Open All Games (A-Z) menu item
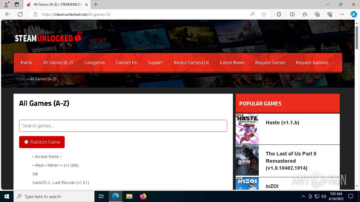This screenshot has height=202, width=360. pos(58,63)
